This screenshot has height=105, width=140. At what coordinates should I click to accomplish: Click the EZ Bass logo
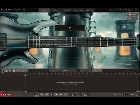click(6, 94)
